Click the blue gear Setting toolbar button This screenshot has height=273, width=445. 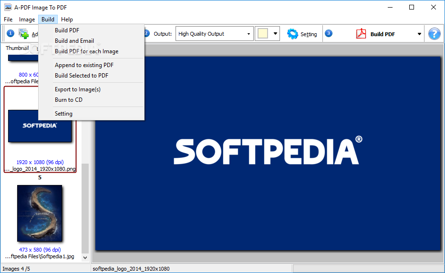(x=301, y=34)
